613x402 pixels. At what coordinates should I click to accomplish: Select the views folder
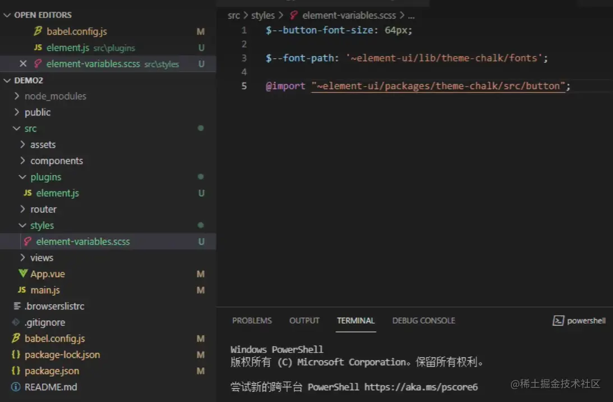(42, 258)
